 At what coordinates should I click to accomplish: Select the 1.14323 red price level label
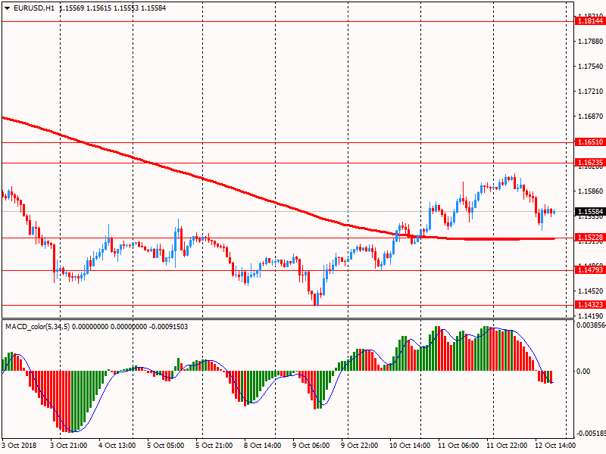click(590, 305)
